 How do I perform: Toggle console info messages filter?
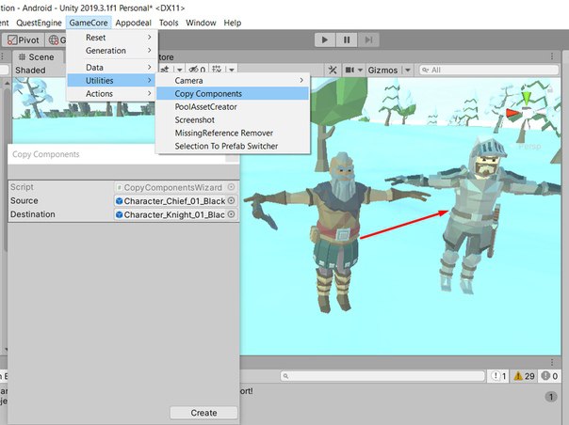(499, 376)
